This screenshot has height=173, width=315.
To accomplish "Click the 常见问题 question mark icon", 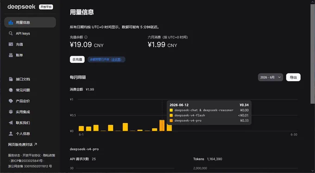I will (11, 90).
